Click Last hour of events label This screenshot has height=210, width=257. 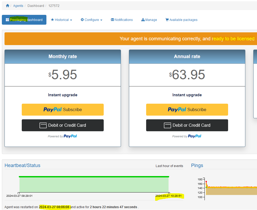169,166
